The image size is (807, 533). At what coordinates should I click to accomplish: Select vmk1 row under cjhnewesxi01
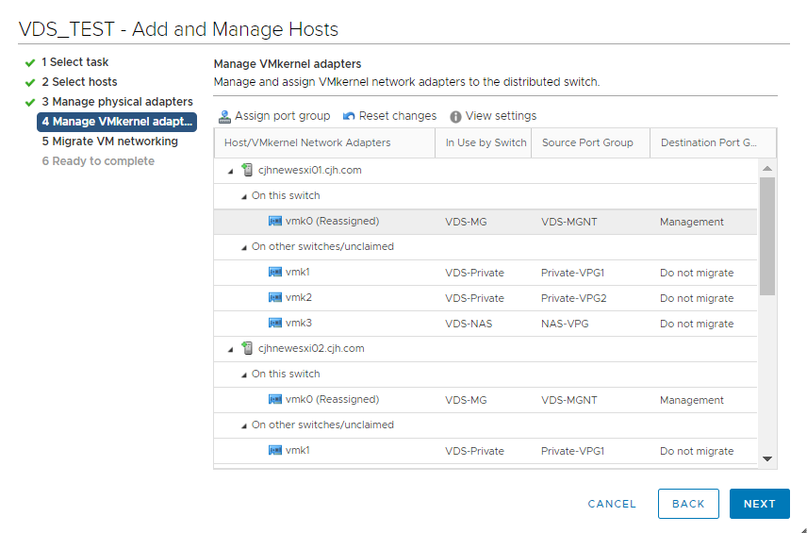pos(486,273)
